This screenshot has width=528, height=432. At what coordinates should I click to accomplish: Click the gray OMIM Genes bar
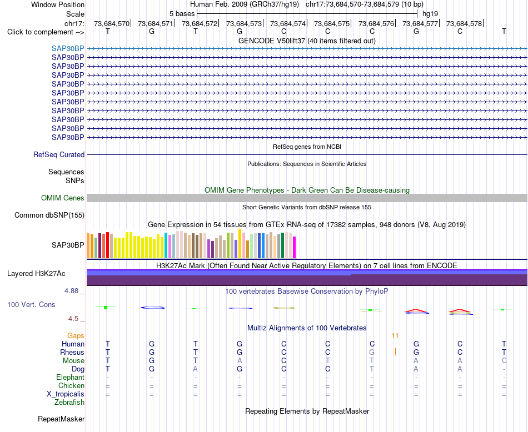pyautogui.click(x=307, y=198)
